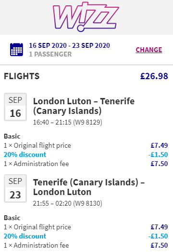Click the W9 8129 flight time line
Viewport: 173px width, 252px height.
[x=67, y=122]
